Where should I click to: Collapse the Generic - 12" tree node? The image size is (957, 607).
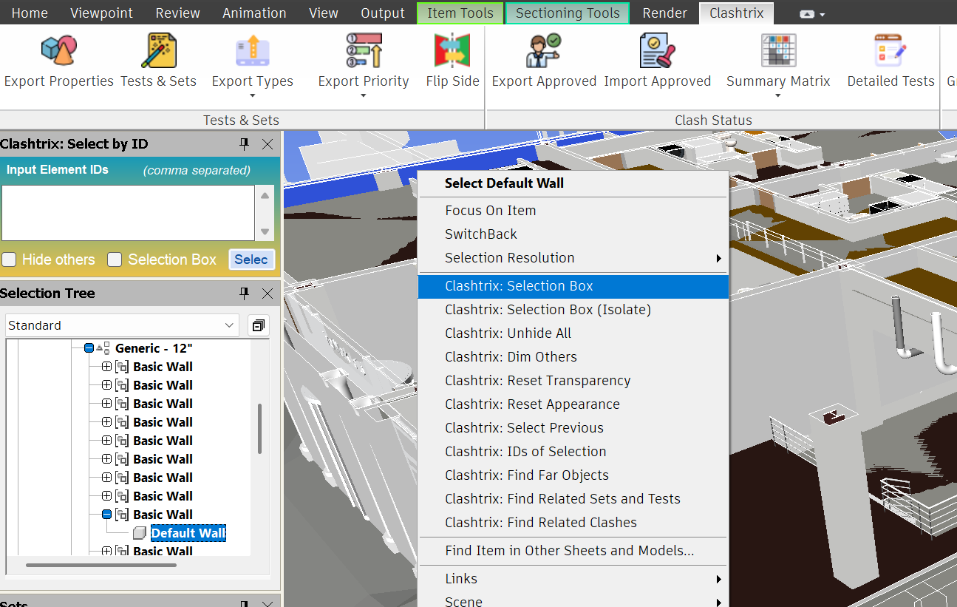tap(89, 348)
